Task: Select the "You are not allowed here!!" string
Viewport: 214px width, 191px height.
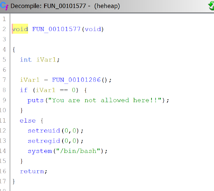Action: point(105,100)
